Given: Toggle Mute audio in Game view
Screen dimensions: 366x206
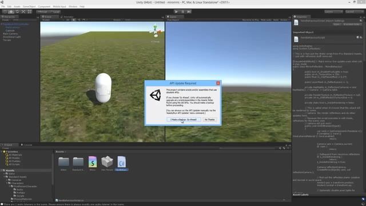Looking at the screenshot, I should pos(266,20).
